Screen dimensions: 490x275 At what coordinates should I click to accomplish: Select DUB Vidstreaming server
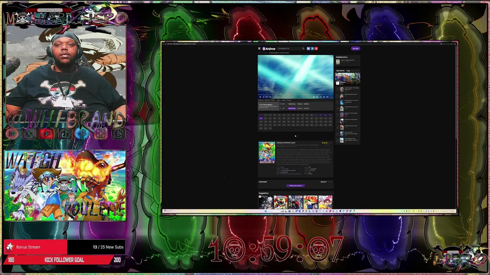point(292,108)
